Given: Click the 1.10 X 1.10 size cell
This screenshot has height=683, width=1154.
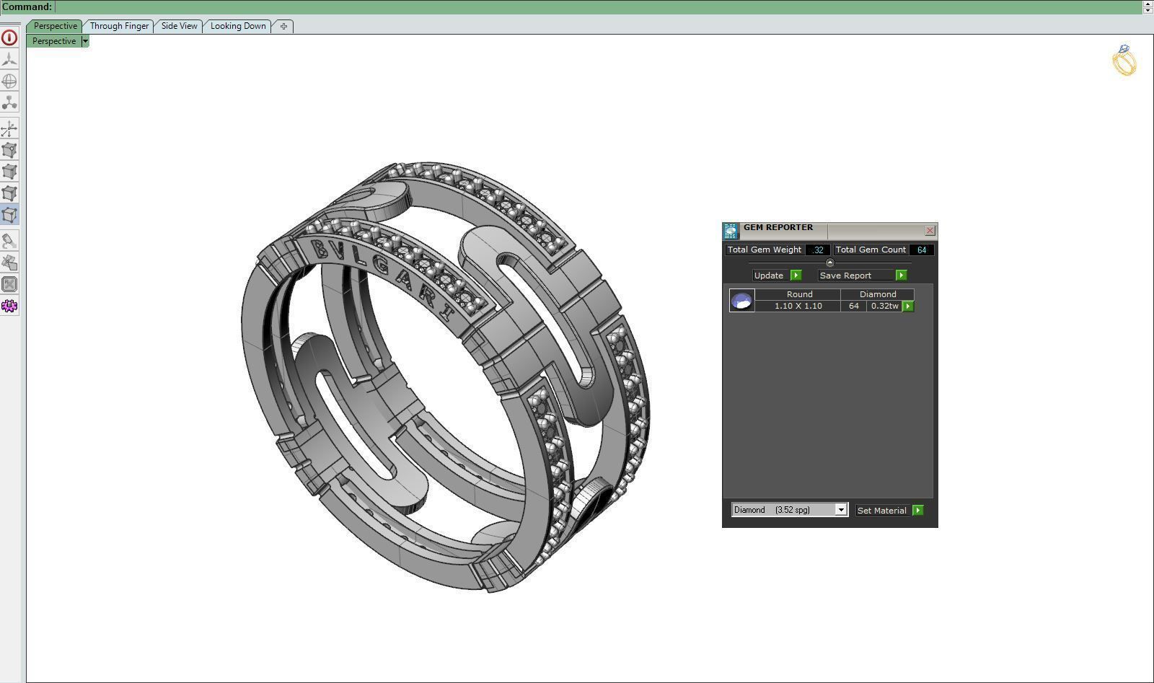Looking at the screenshot, I should coord(798,306).
